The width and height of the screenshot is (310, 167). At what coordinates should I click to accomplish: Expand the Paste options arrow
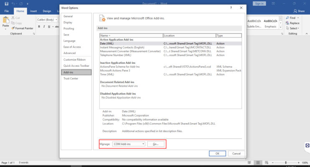pyautogui.click(x=5, y=29)
